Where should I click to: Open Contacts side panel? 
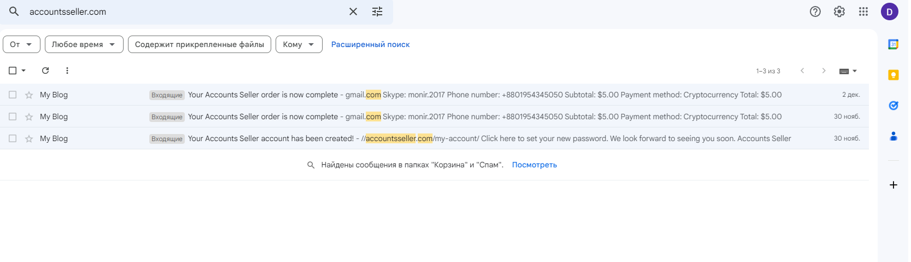(x=894, y=136)
